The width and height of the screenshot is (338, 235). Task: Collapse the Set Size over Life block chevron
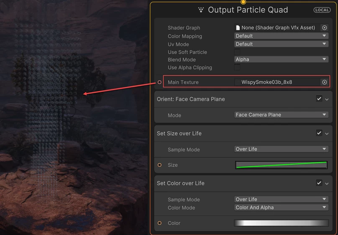327,134
